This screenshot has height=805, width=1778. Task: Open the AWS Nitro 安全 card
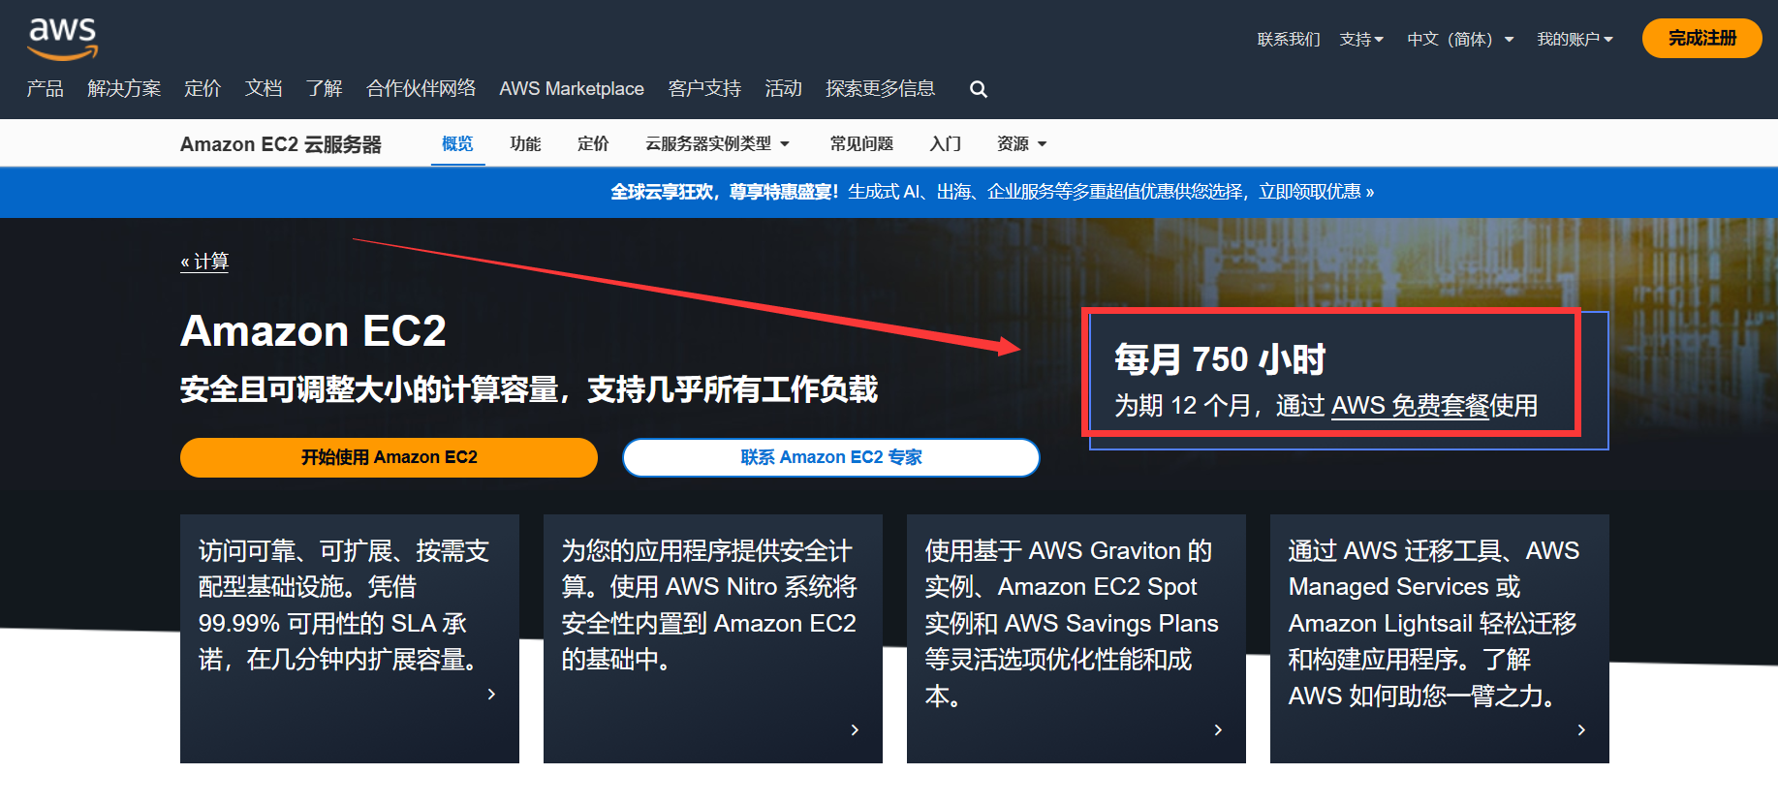pyautogui.click(x=713, y=638)
